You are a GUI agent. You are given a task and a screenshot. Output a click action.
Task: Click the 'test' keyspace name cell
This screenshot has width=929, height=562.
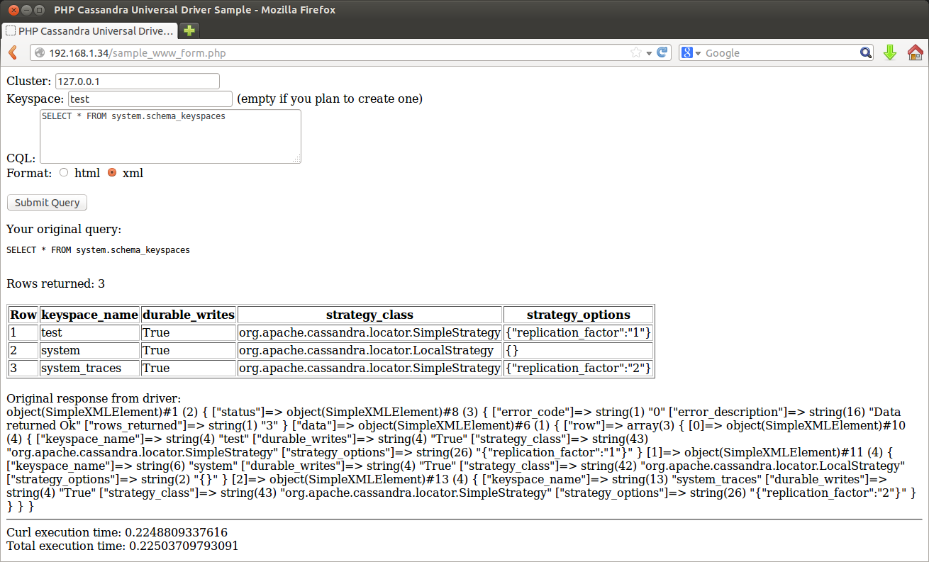pos(89,332)
